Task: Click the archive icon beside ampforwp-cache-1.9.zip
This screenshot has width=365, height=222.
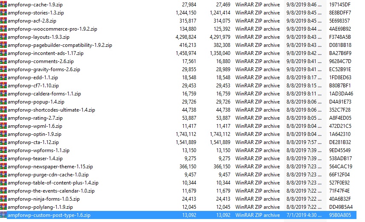Action: point(3,5)
